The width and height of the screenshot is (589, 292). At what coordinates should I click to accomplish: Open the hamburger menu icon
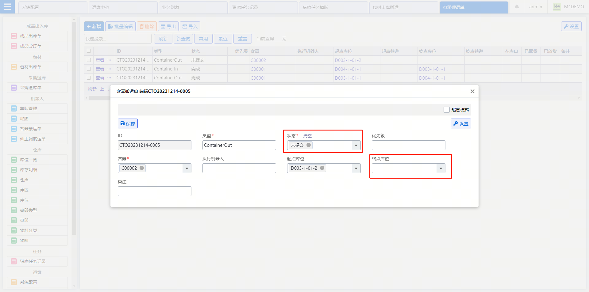(7, 7)
